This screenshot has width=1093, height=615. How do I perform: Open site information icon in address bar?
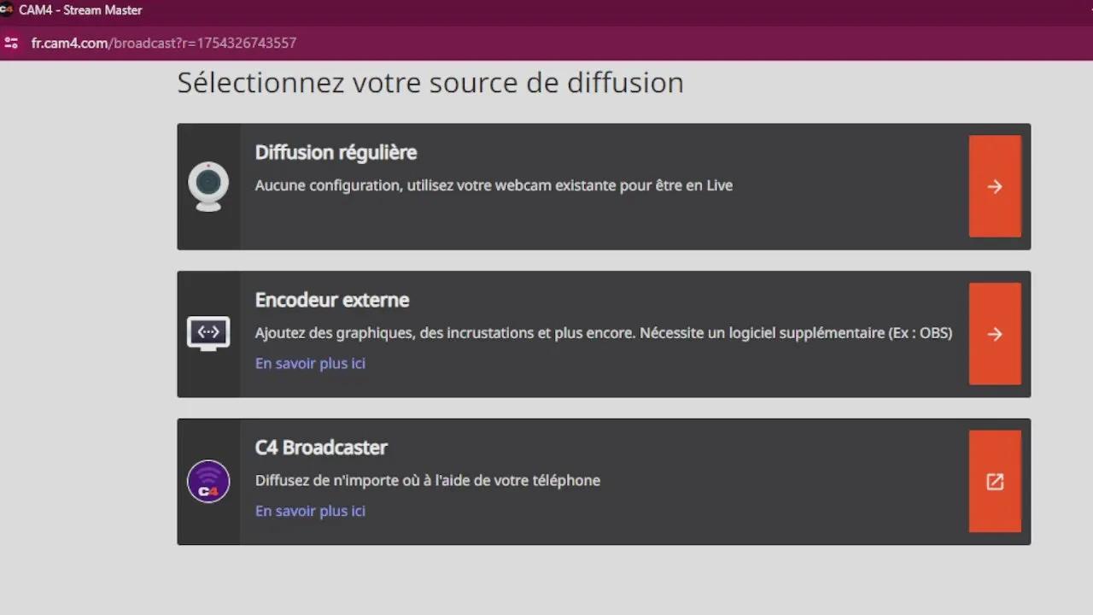[11, 43]
